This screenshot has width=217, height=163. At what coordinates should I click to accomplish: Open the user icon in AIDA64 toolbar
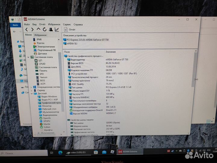click(51, 29)
